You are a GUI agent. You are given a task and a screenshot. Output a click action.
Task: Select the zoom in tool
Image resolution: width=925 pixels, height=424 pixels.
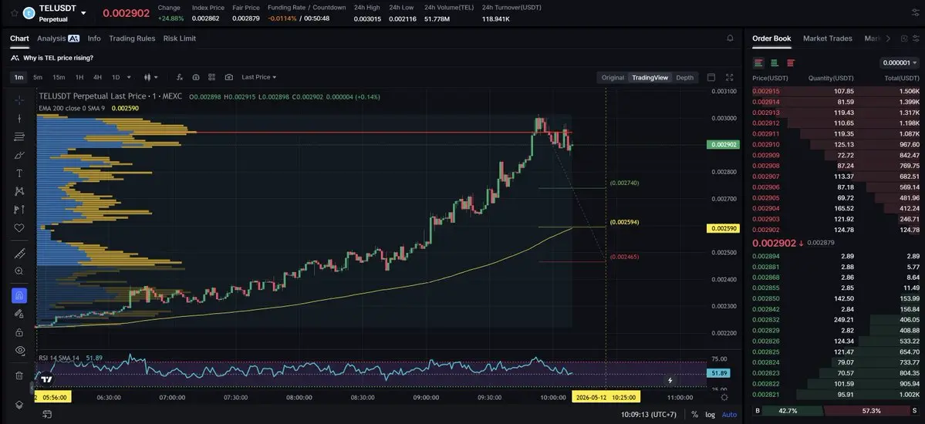tap(19, 271)
